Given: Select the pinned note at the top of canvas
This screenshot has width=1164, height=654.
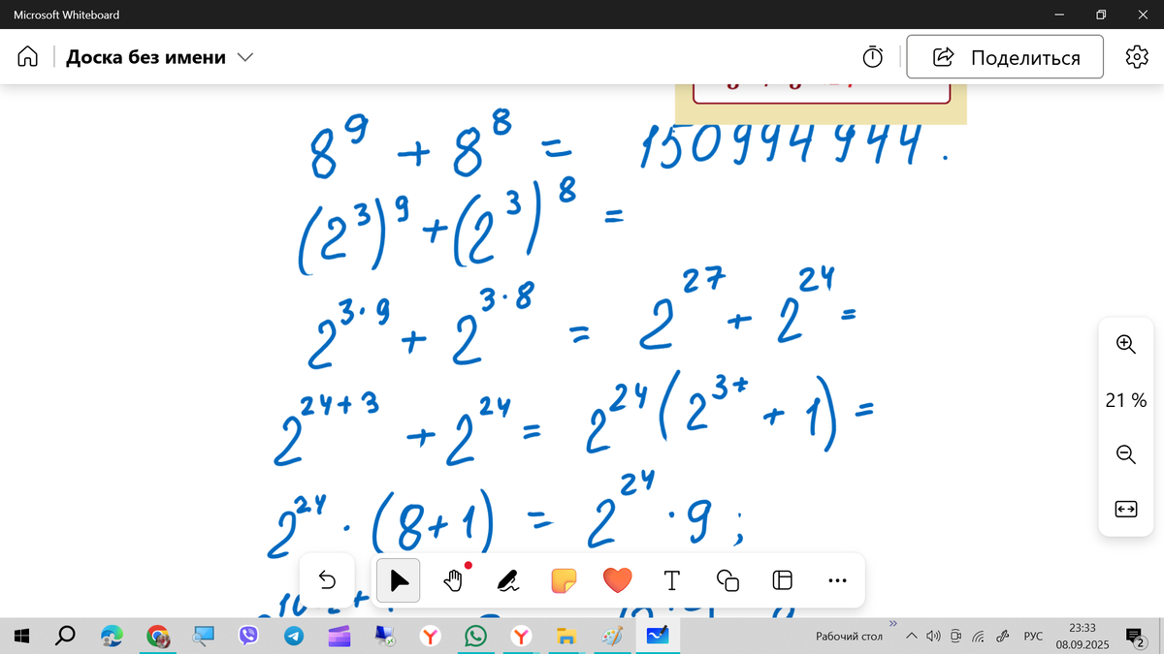Looking at the screenshot, I should pos(821,103).
